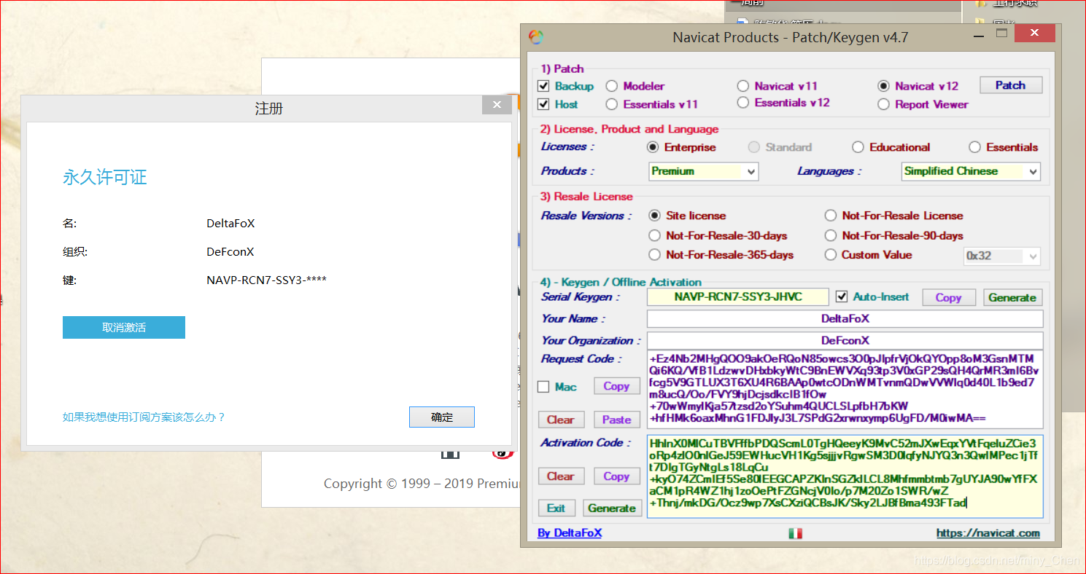Viewport: 1086px width, 574px height.
Task: Open the Languages dropdown showing Simplified Chinese
Action: [x=971, y=171]
